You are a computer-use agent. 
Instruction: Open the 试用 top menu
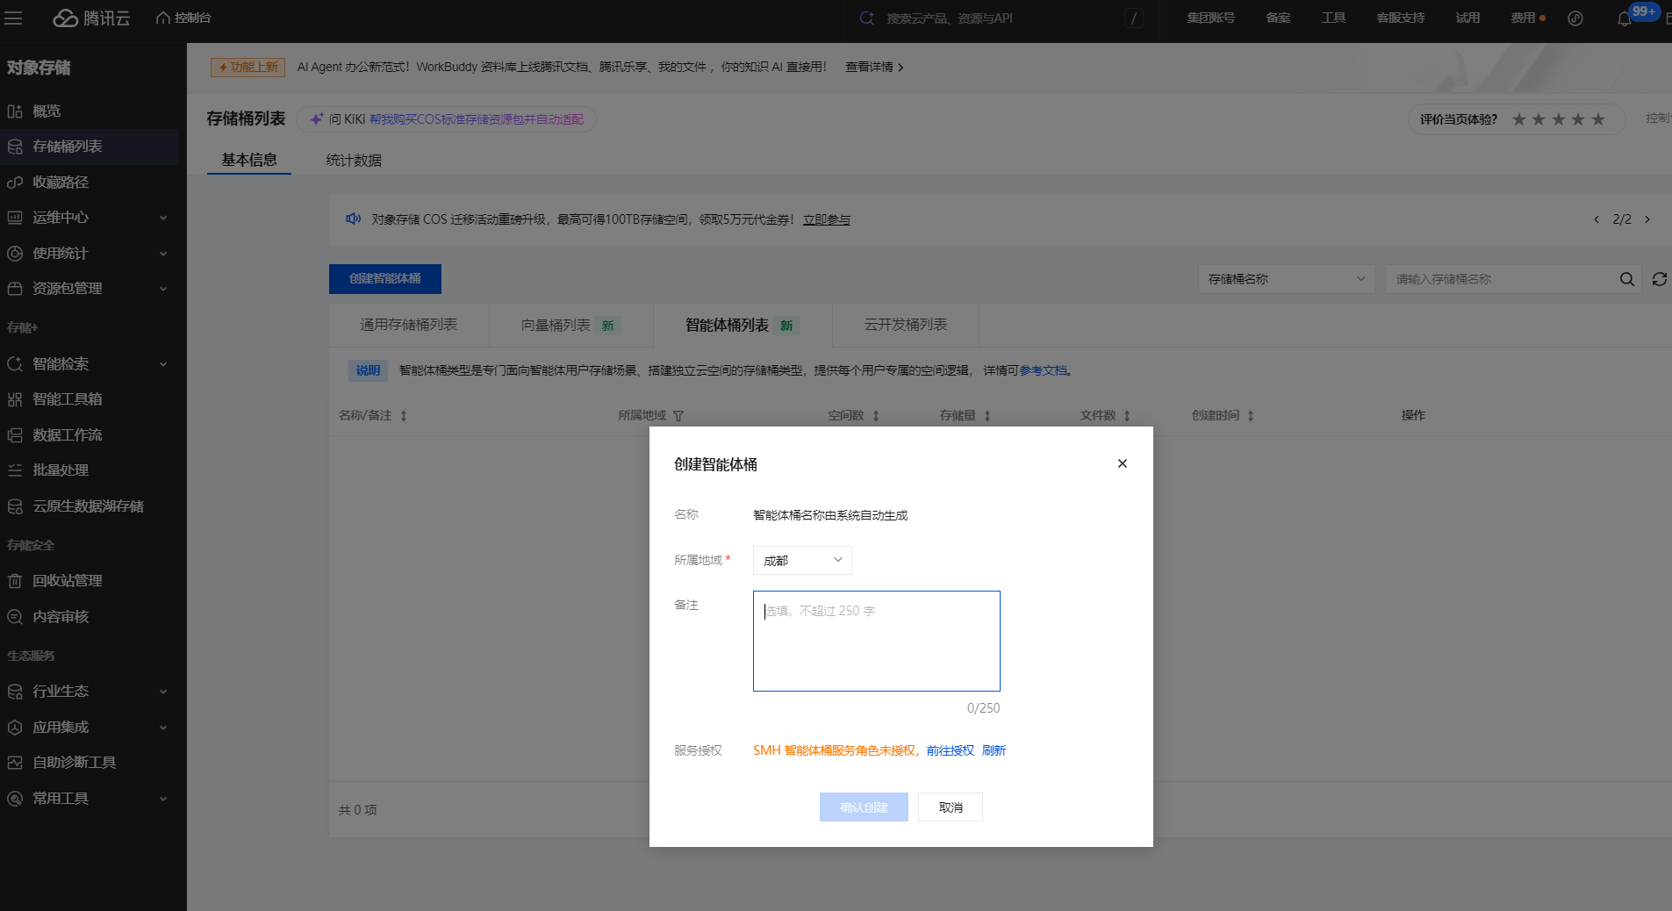click(1467, 18)
